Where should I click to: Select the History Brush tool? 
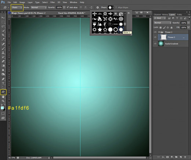click(x=3, y=57)
